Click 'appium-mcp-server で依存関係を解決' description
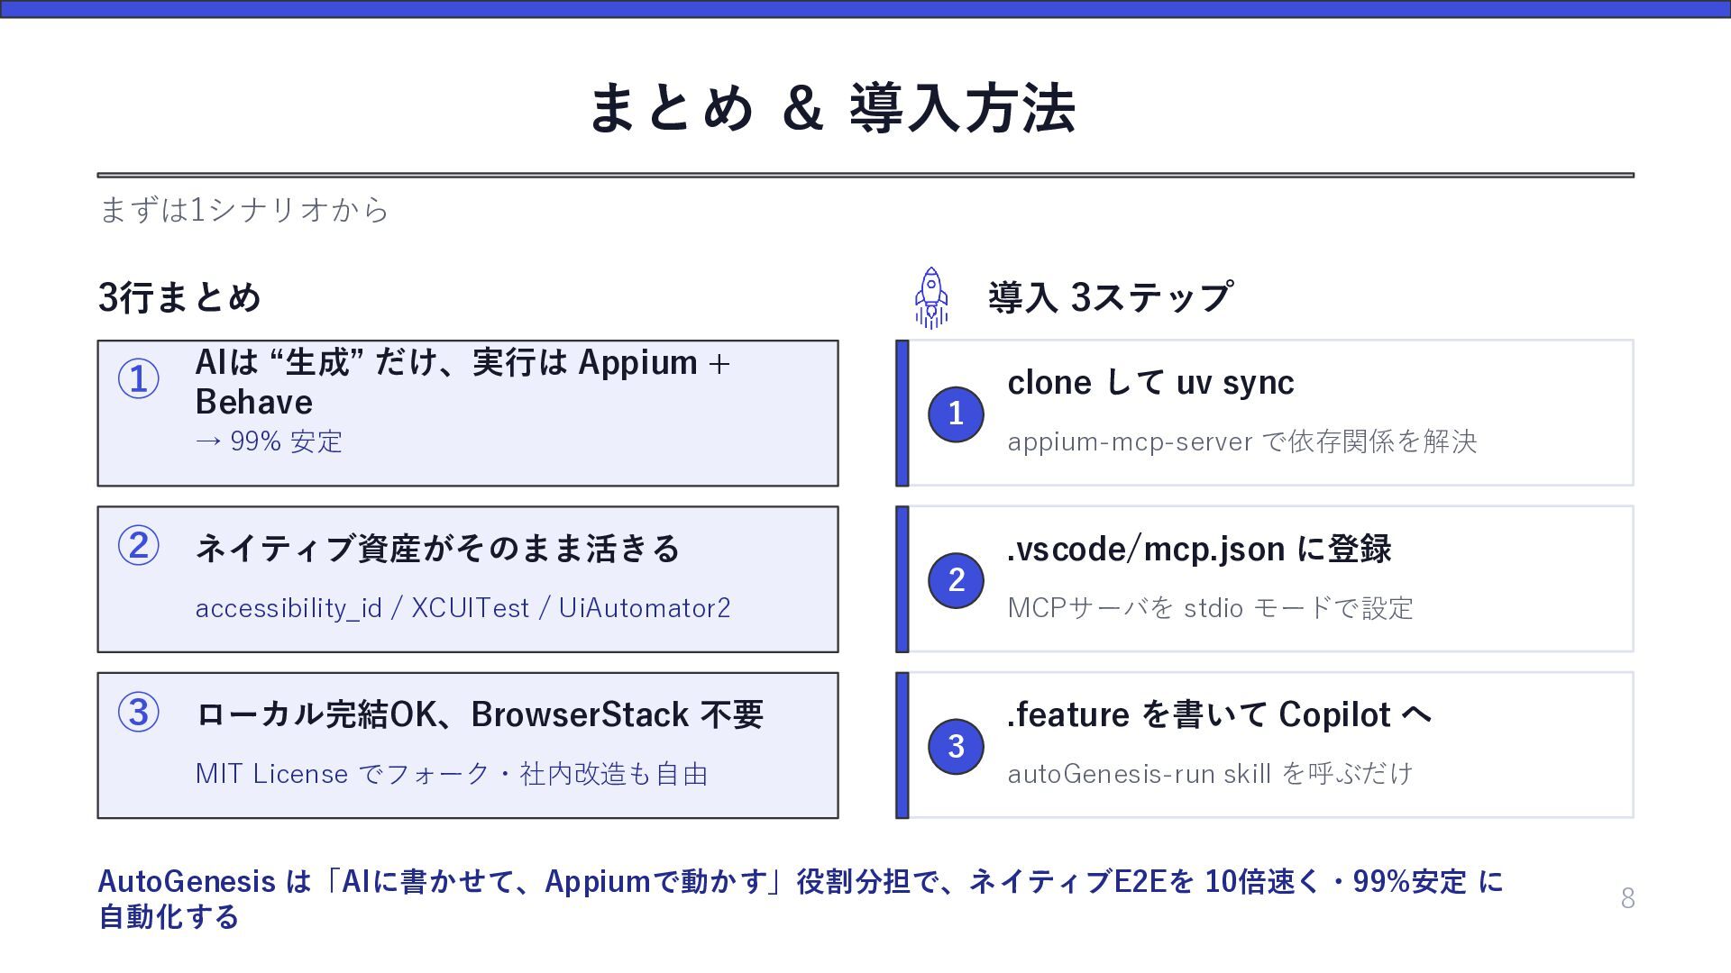 (1242, 441)
